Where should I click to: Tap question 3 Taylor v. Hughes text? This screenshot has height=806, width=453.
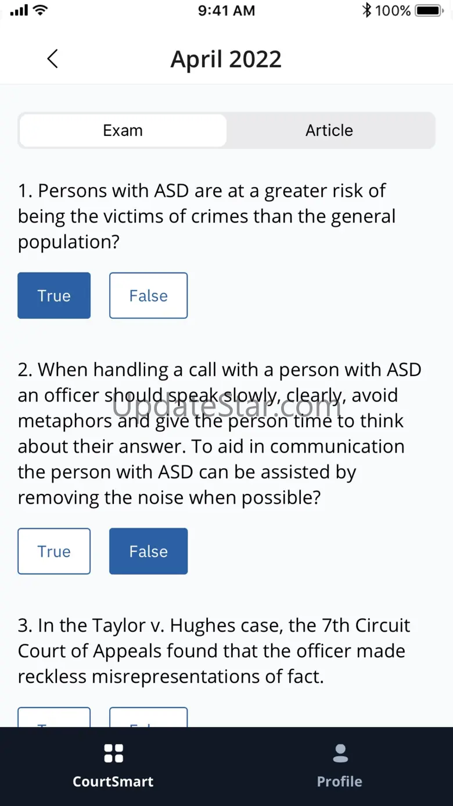click(x=214, y=651)
